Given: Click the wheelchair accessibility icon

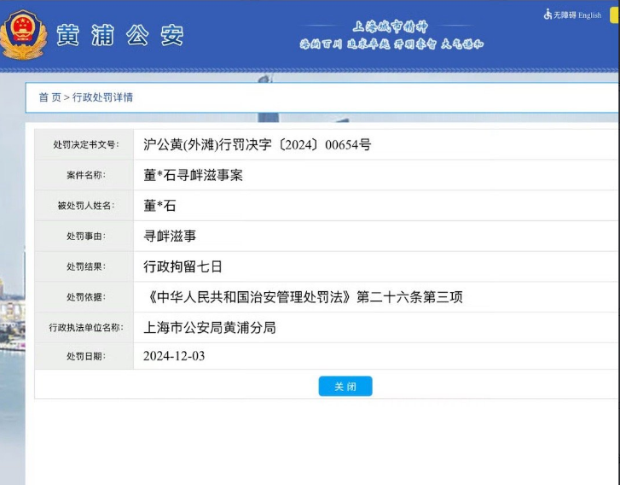Looking at the screenshot, I should pyautogui.click(x=548, y=15).
